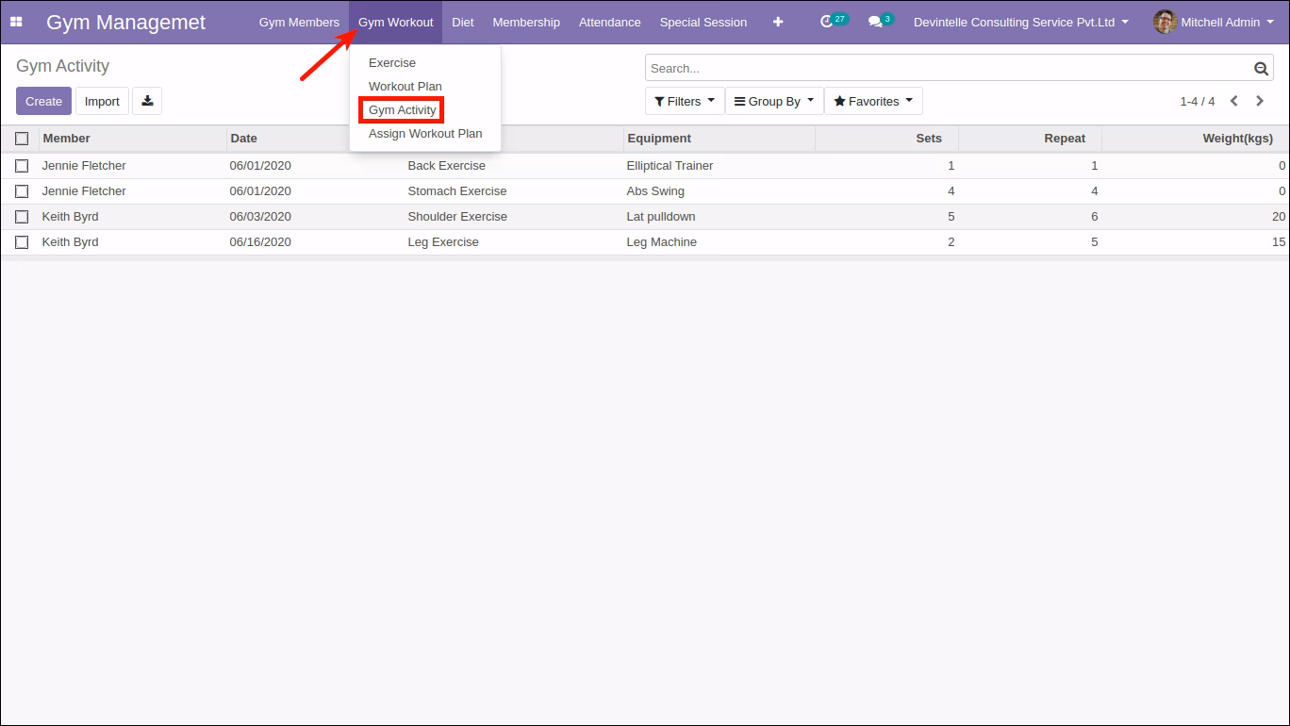Open the apps grid menu icon
Screen dimensions: 1290x726
coord(16,22)
